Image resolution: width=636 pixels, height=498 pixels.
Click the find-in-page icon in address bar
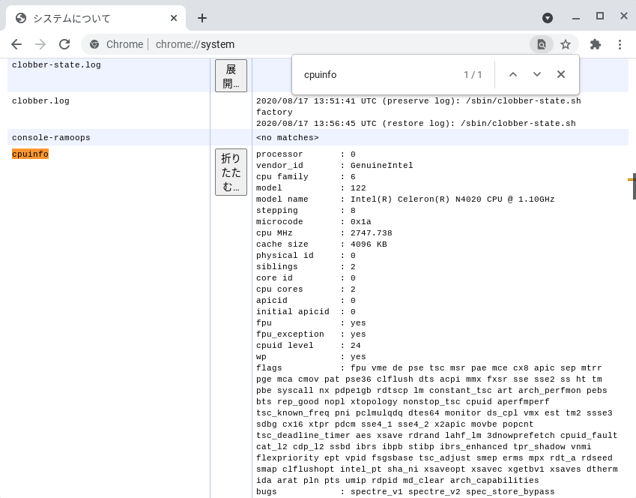[541, 44]
